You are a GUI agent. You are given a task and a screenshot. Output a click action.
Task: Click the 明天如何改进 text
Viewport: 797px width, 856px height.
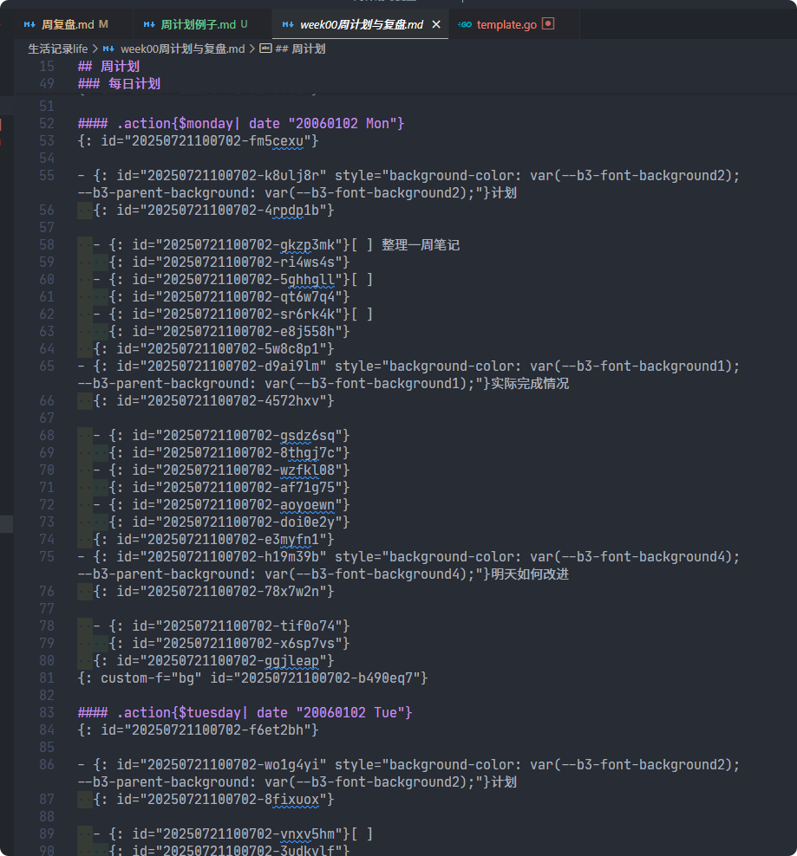[x=530, y=574]
